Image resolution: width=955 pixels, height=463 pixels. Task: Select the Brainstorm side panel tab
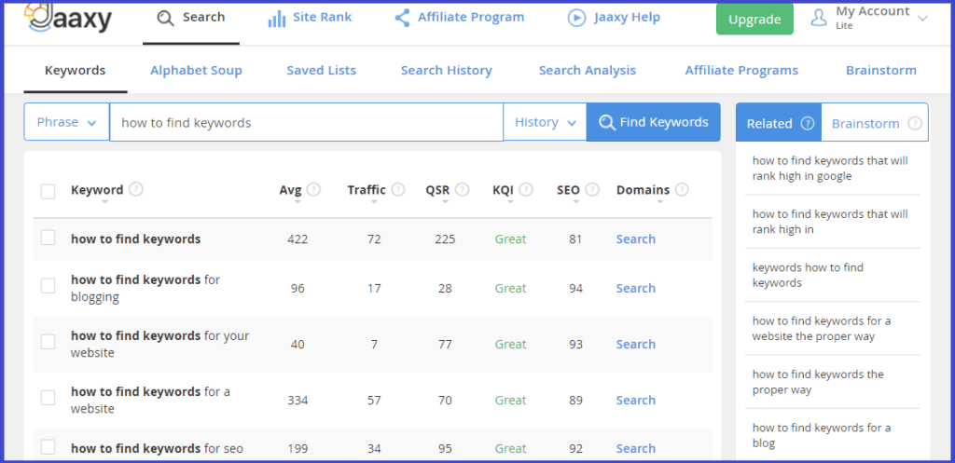875,122
